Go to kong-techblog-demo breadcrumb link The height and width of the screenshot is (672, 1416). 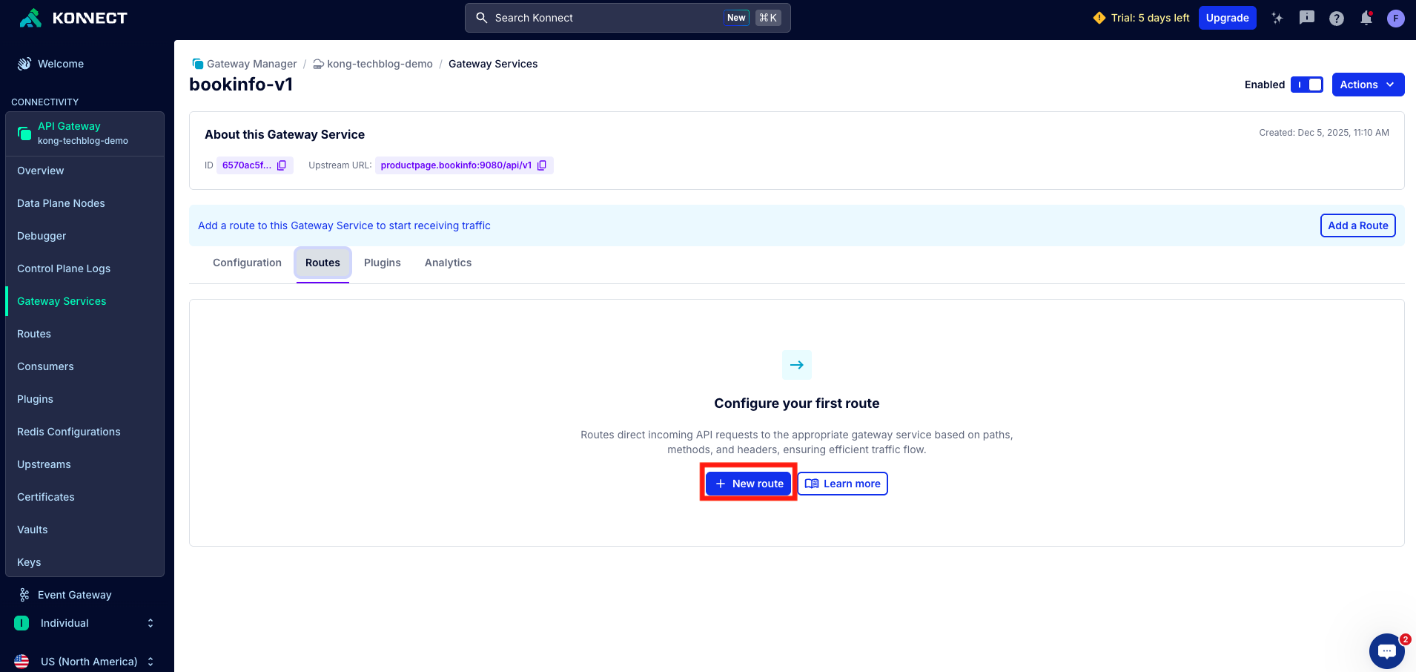pyautogui.click(x=380, y=64)
